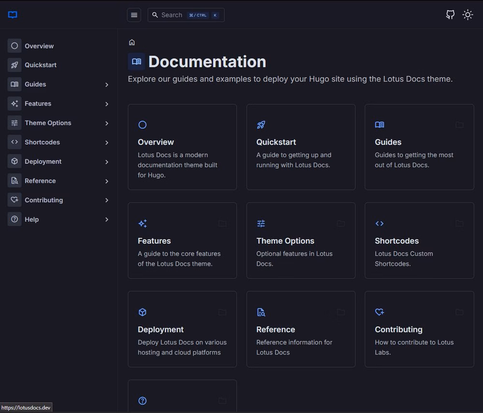Screen dimensions: 483x413
Task: Click the circle icon on Overview card
Action: pos(142,124)
